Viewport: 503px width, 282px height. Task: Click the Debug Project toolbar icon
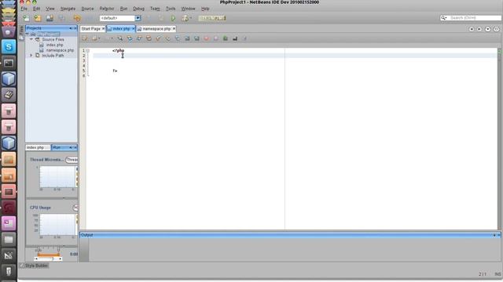[x=185, y=18]
